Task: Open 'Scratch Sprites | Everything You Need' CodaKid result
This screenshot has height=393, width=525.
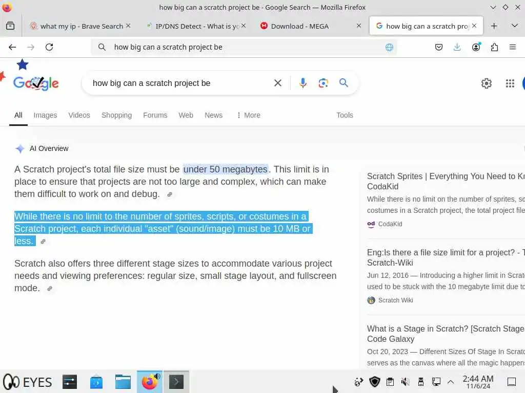Action: (x=446, y=181)
